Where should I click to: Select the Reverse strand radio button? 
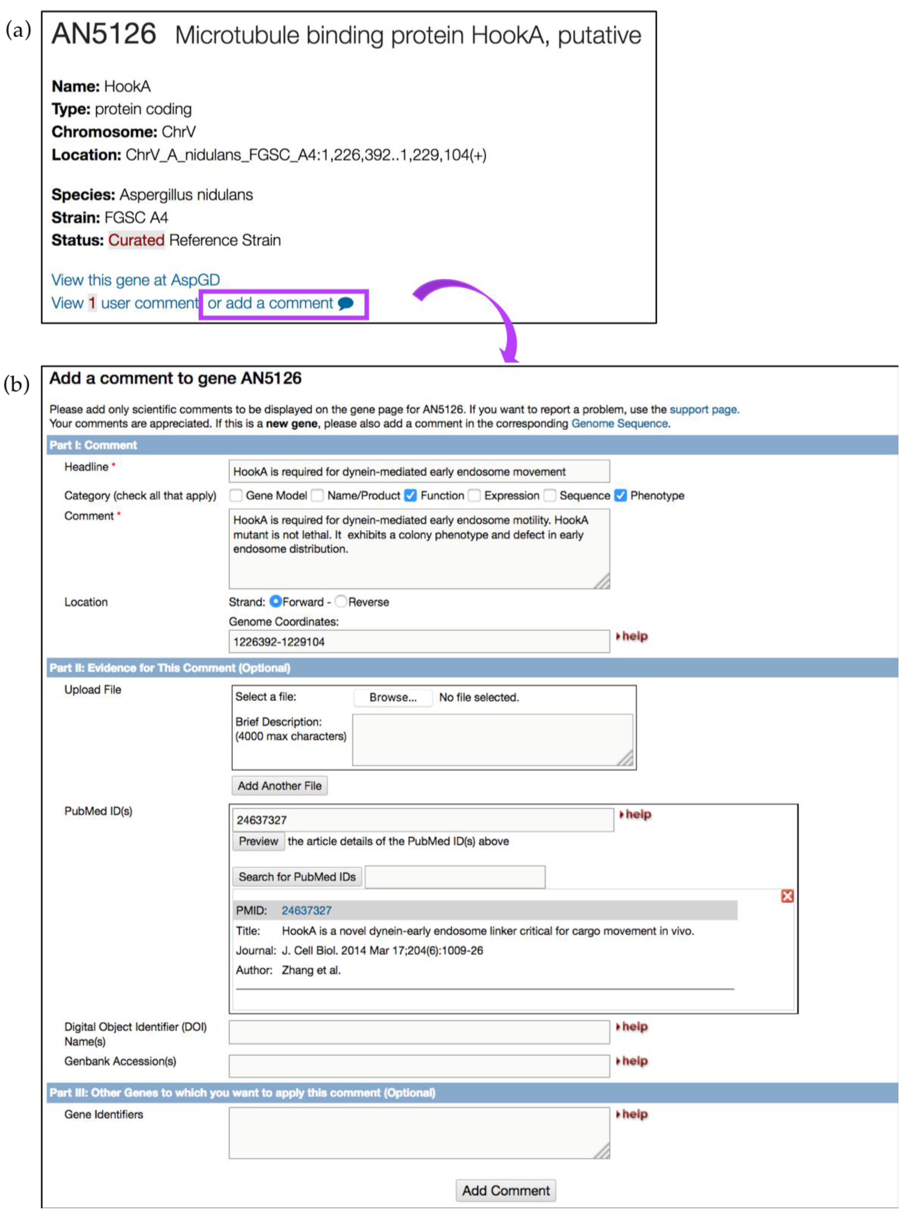click(x=341, y=602)
